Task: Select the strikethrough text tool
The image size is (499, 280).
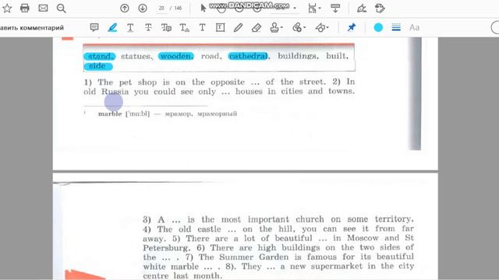Action: [148, 28]
